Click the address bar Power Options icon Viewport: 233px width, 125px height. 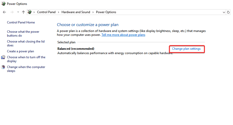(x=30, y=12)
